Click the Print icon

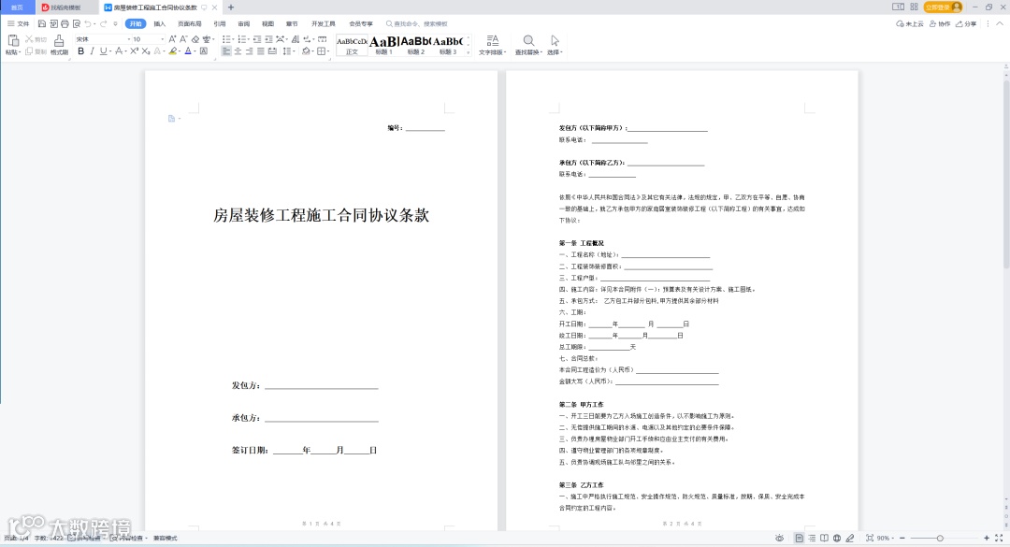coord(65,23)
